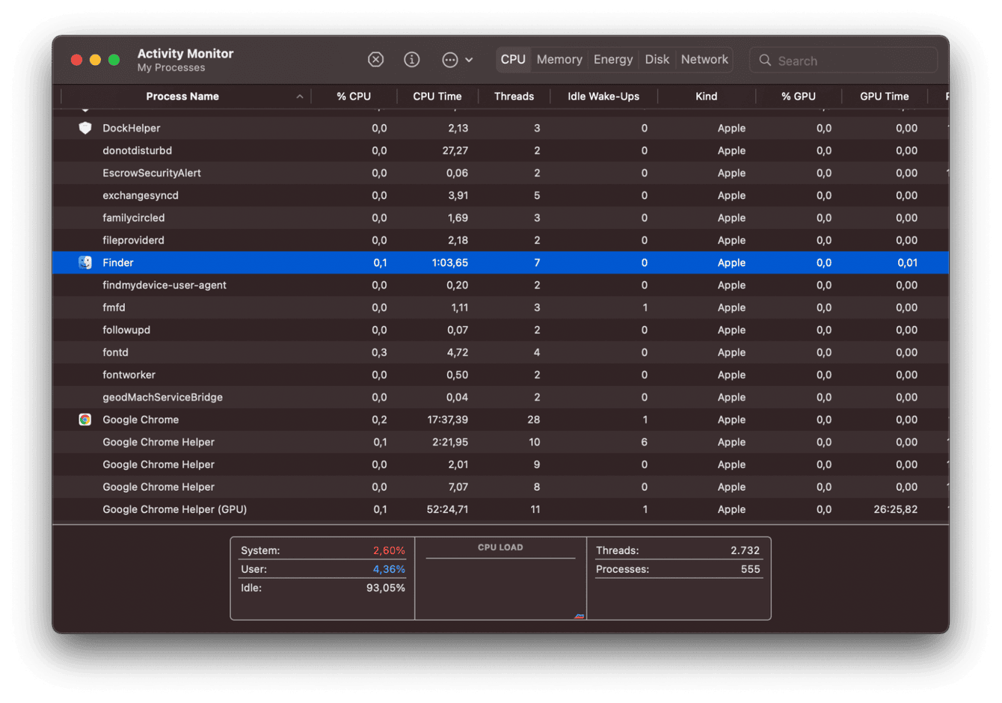Toggle sort order on Process Name column
The width and height of the screenshot is (1002, 703).
[182, 96]
